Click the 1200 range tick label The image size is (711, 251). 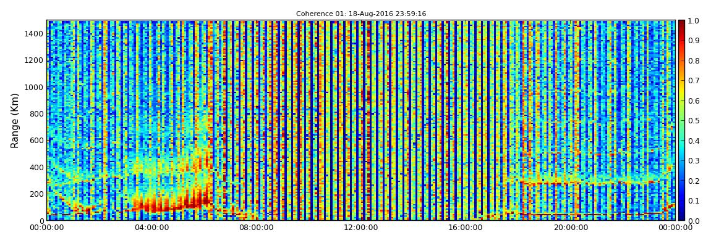(34, 60)
